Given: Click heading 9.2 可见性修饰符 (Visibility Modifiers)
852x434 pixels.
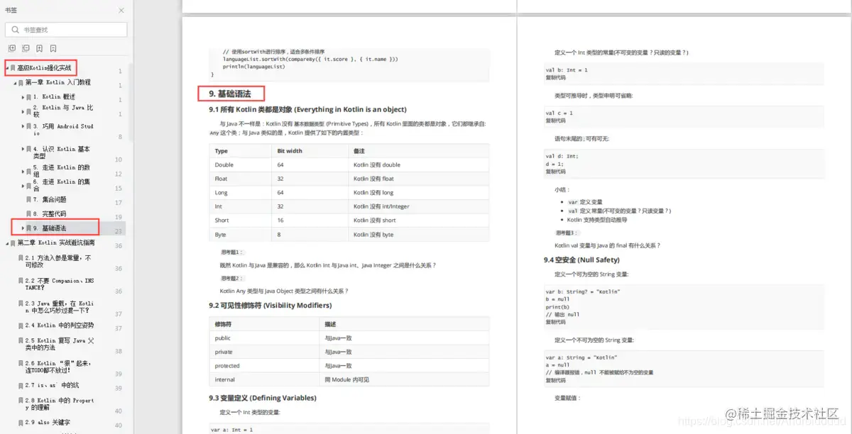Looking at the screenshot, I should (271, 306).
